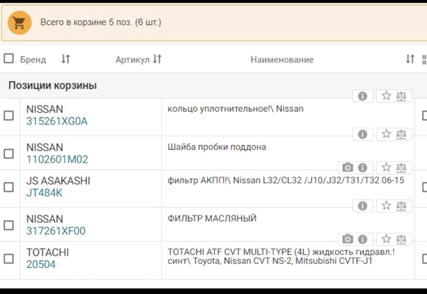Sort the list by Артикул
Viewport: 427px width, 294px height.
[x=157, y=59]
